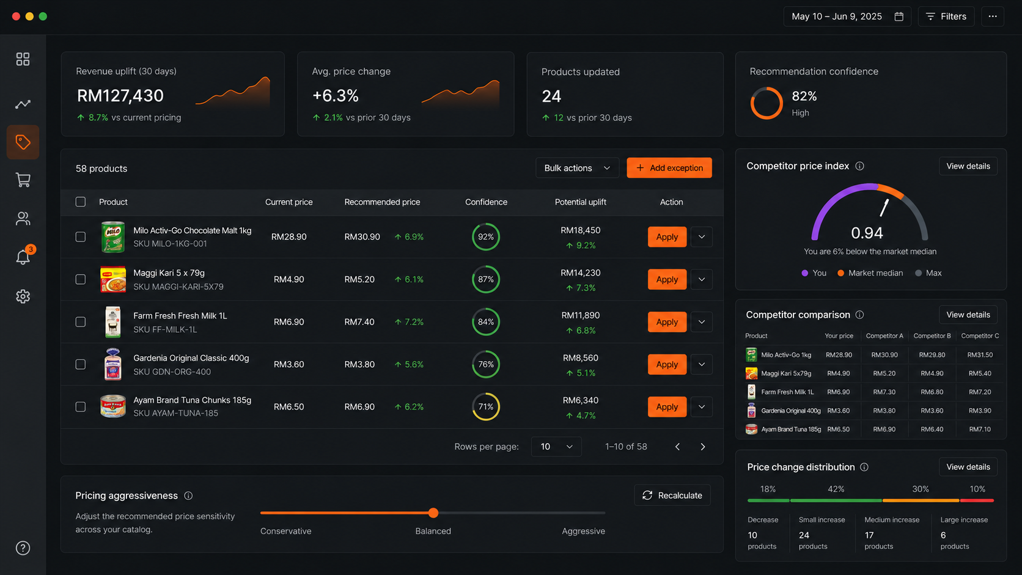Show info for Competitor comparison

pos(859,315)
